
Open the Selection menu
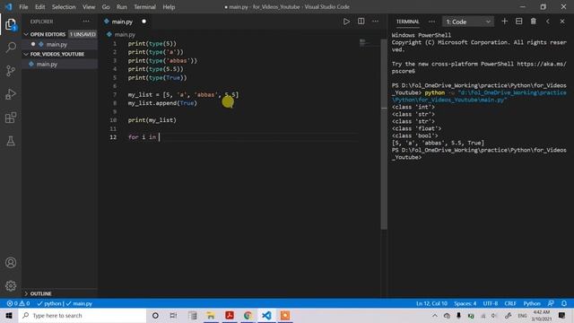tap(64, 6)
